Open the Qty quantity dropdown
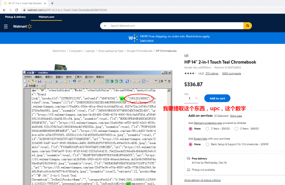This screenshot has height=185, width=285. (x=191, y=98)
